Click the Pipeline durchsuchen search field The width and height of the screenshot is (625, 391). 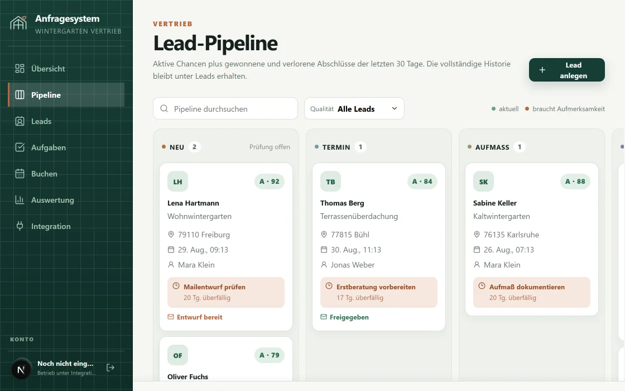(225, 108)
